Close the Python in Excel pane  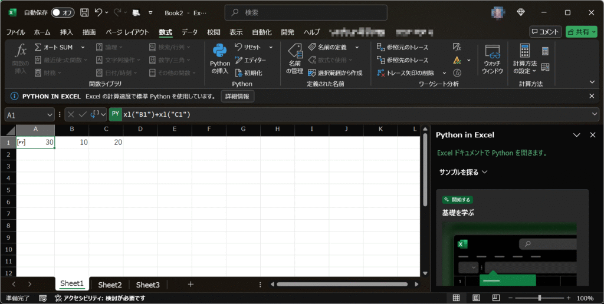[x=592, y=135]
